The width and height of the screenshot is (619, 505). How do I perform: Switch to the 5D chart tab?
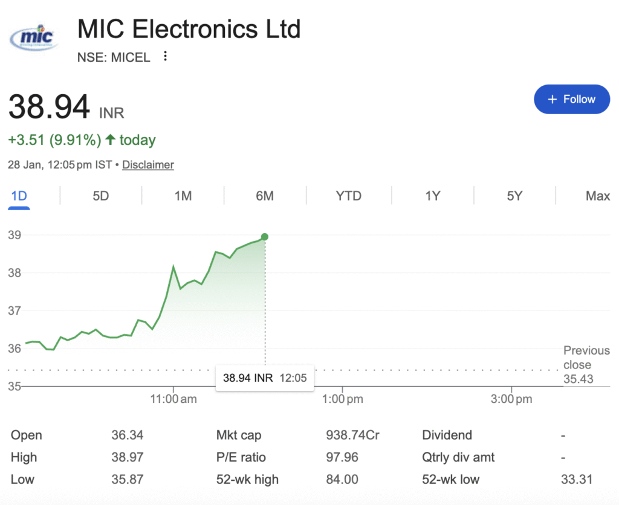(100, 196)
